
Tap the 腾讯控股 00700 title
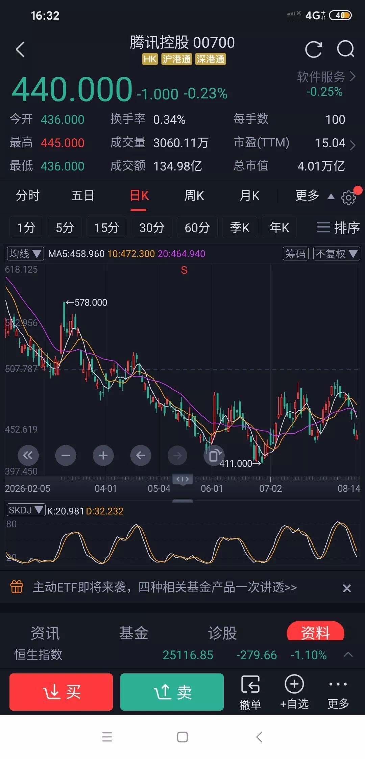coord(182,43)
